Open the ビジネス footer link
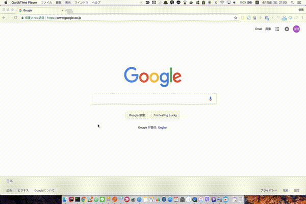This screenshot has width=306, height=204. tap(23, 190)
